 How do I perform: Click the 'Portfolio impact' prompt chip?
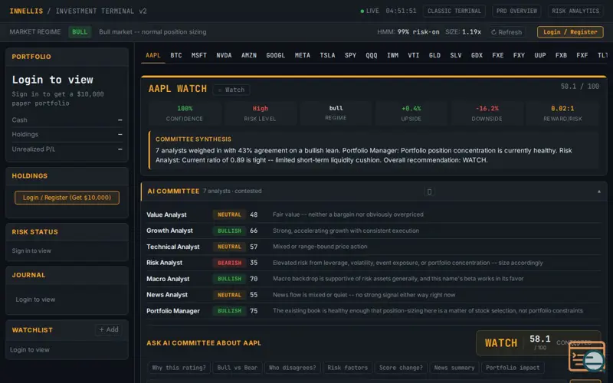coord(513,368)
